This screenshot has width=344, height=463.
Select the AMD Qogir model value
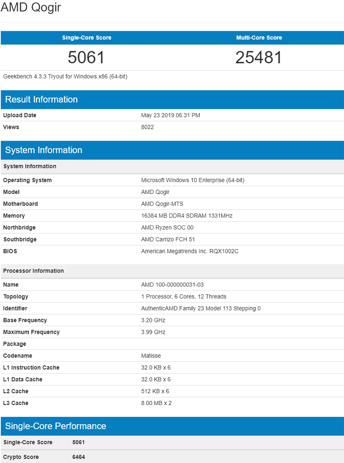pos(155,192)
